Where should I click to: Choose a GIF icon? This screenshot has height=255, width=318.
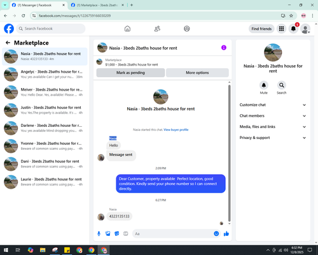pos(126,234)
